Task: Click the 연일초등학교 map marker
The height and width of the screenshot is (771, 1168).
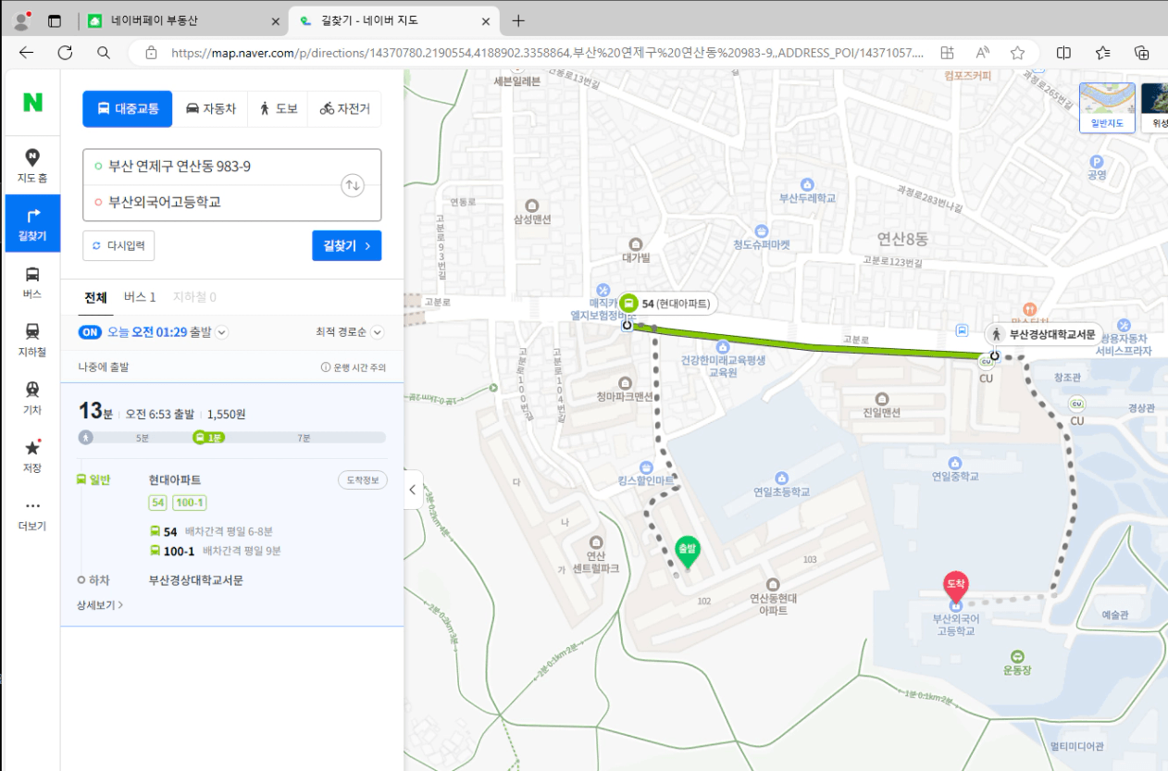Action: pyautogui.click(x=781, y=479)
